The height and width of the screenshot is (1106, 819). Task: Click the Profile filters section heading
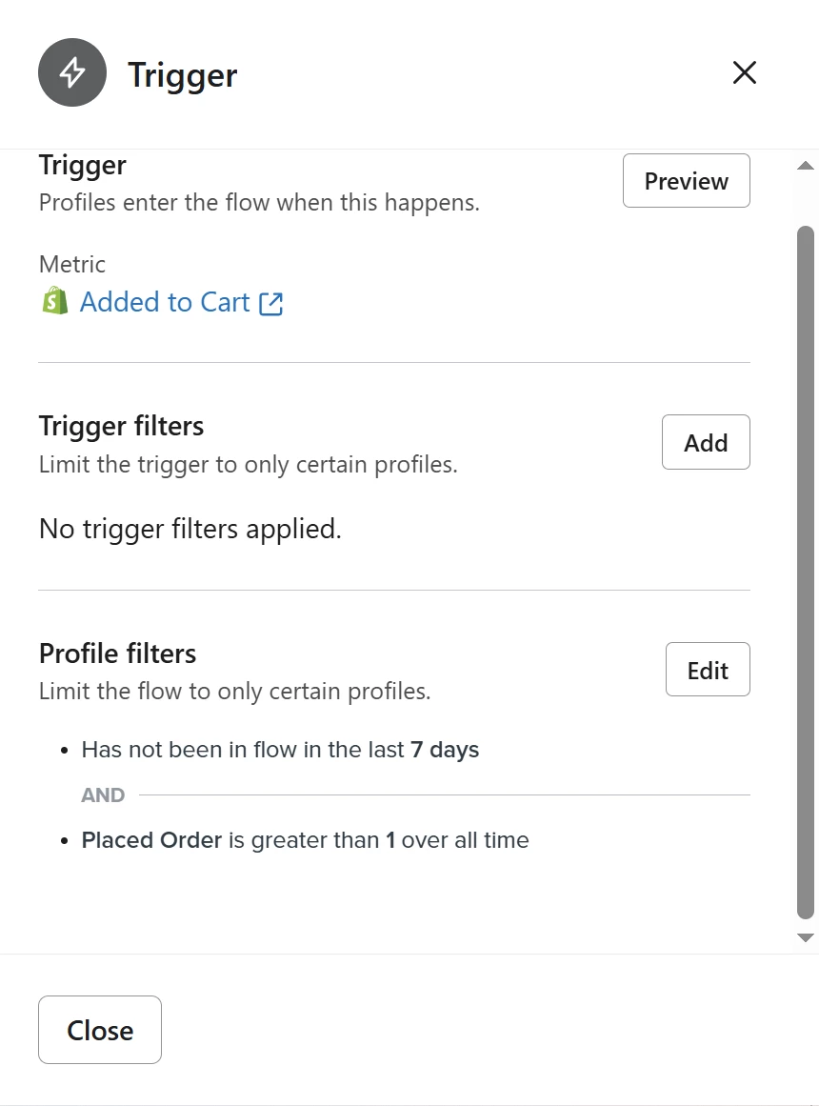click(x=118, y=654)
